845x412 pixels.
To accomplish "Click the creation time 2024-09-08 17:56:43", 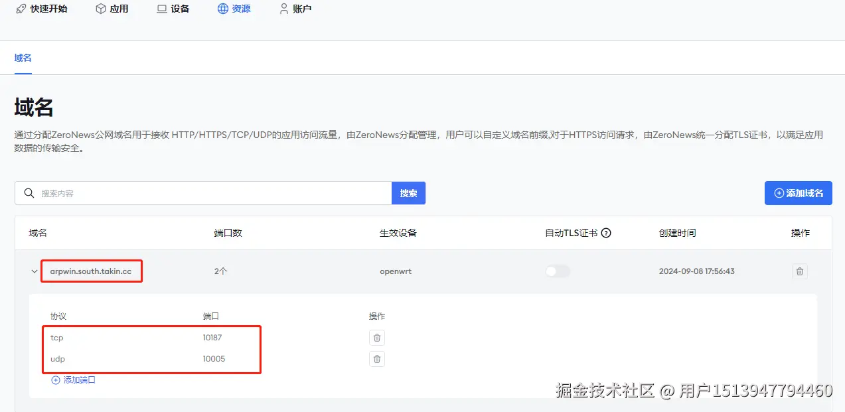I will pyautogui.click(x=697, y=271).
